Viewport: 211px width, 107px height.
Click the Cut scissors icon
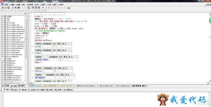pos(13,8)
